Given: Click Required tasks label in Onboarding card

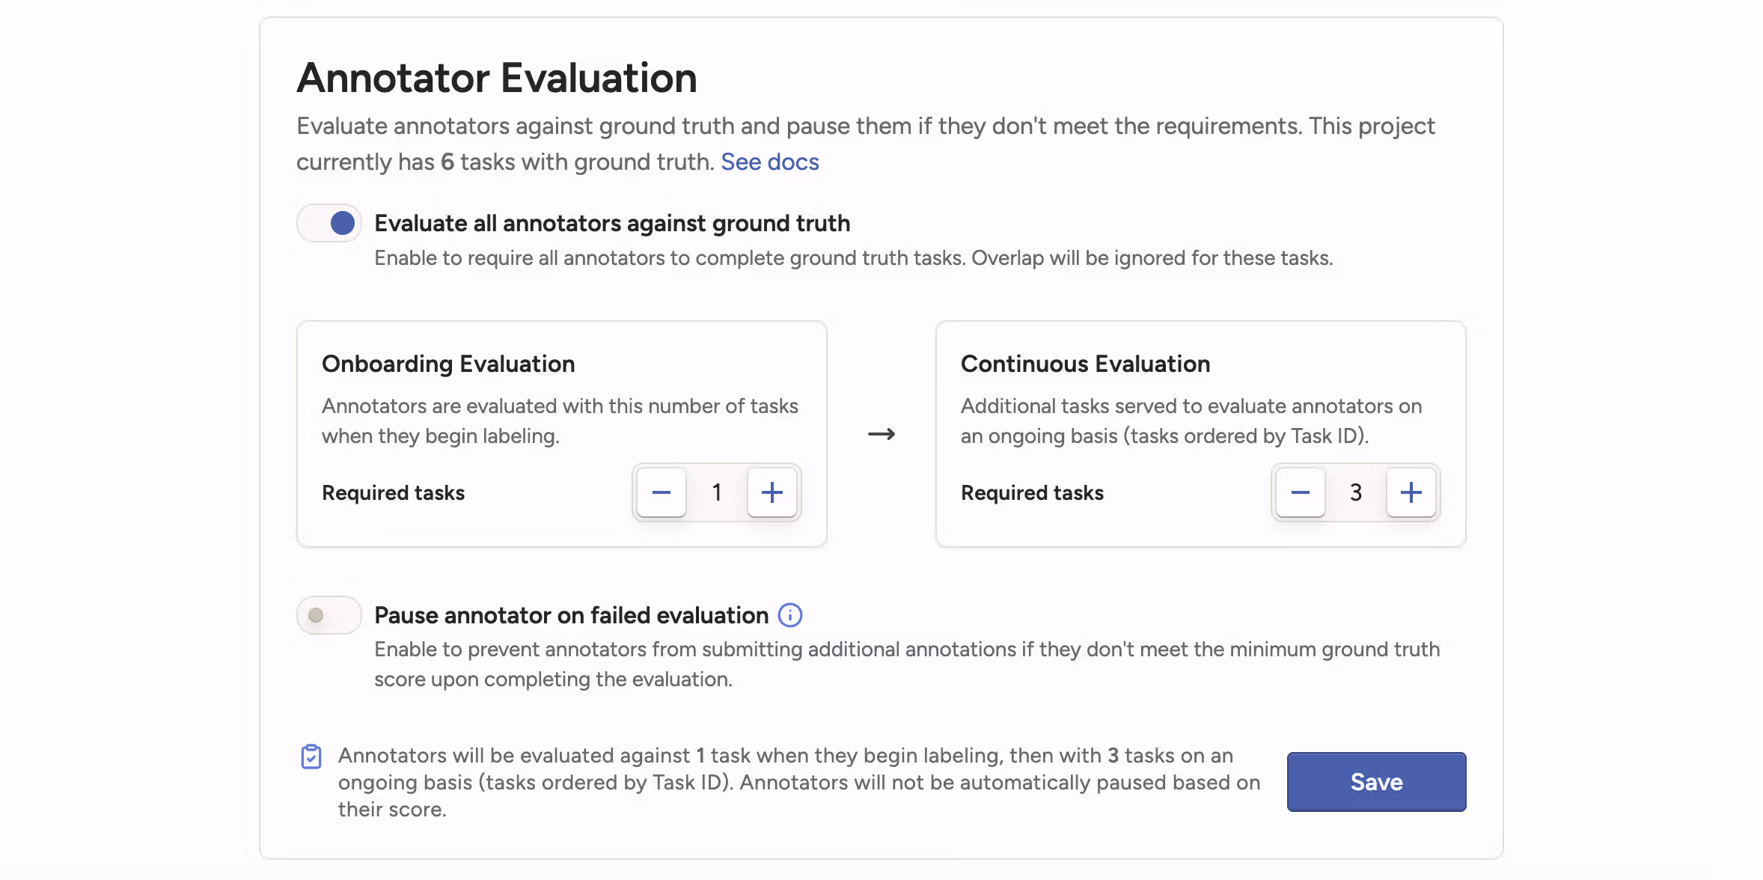Looking at the screenshot, I should (393, 492).
